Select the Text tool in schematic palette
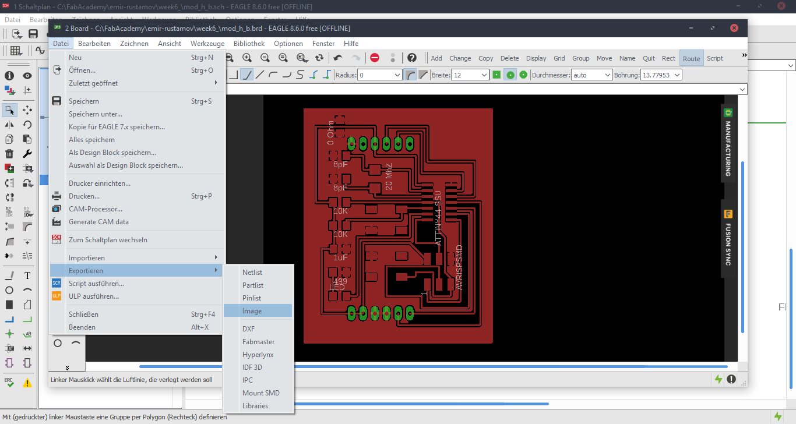 pyautogui.click(x=27, y=275)
